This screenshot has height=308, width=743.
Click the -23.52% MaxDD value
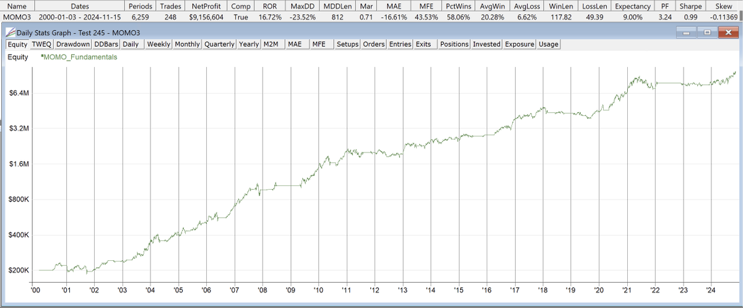click(x=303, y=17)
